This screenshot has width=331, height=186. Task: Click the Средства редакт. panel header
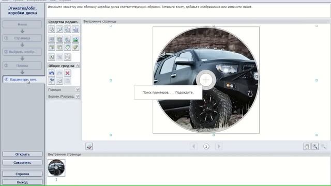(63, 22)
